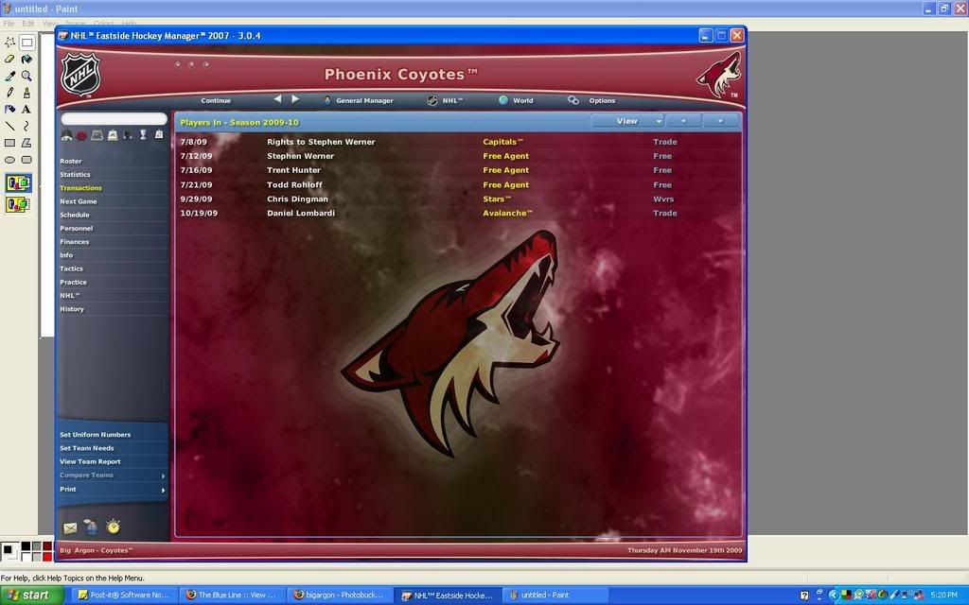The image size is (969, 605).
Task: Click the yellow stopwatch icon
Action: pos(114,527)
